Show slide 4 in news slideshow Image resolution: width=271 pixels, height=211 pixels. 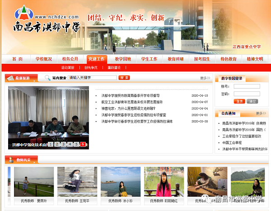click(x=70, y=144)
